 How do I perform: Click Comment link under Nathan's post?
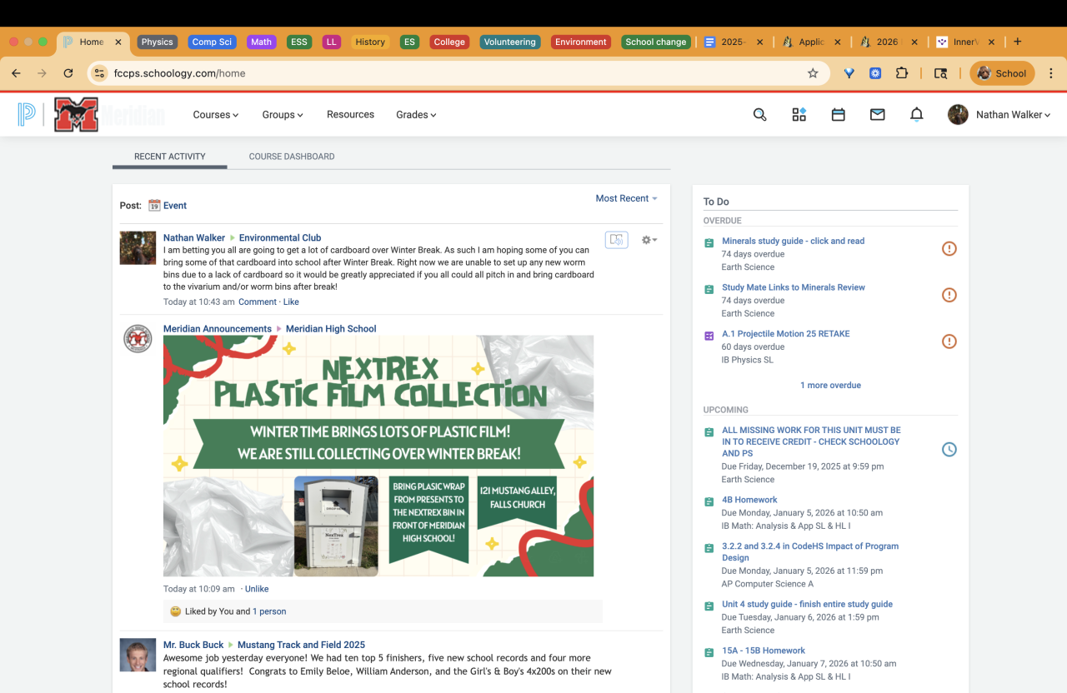[258, 302]
